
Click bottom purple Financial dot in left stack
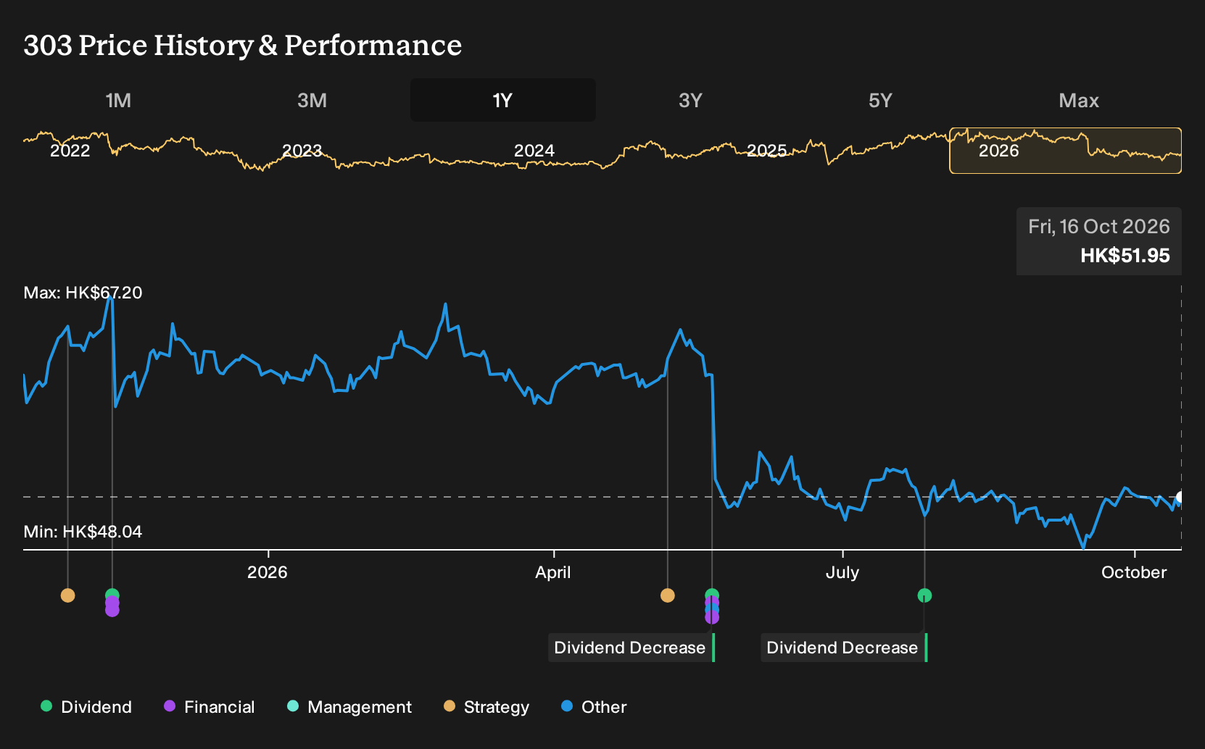point(112,611)
